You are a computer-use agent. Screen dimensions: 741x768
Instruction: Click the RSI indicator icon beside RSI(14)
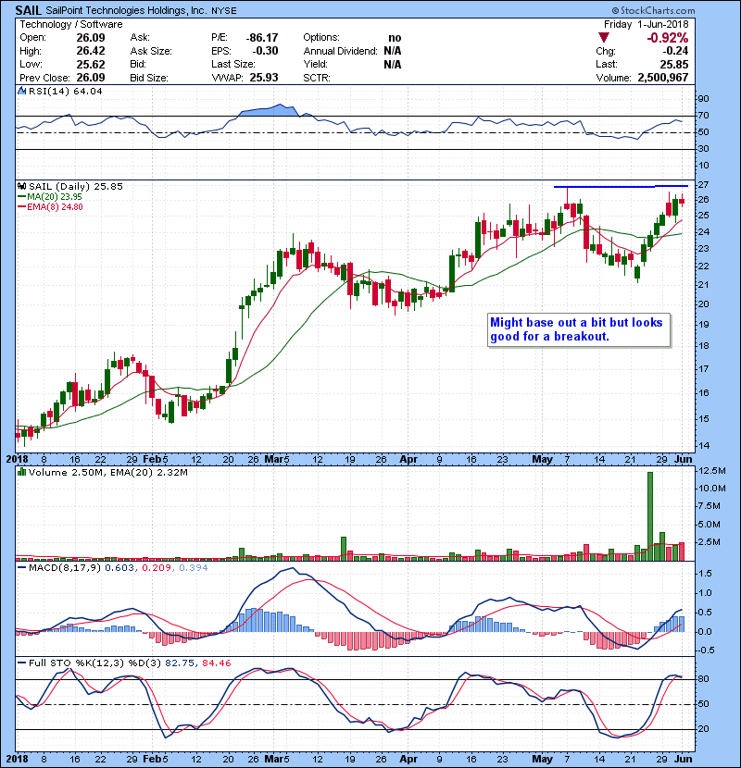click(22, 91)
